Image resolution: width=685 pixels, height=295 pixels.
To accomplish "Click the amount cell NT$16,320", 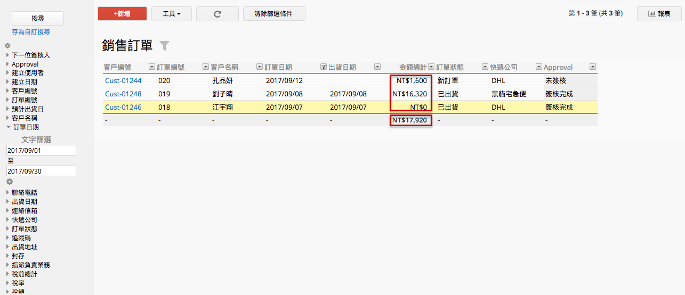I will coord(410,94).
